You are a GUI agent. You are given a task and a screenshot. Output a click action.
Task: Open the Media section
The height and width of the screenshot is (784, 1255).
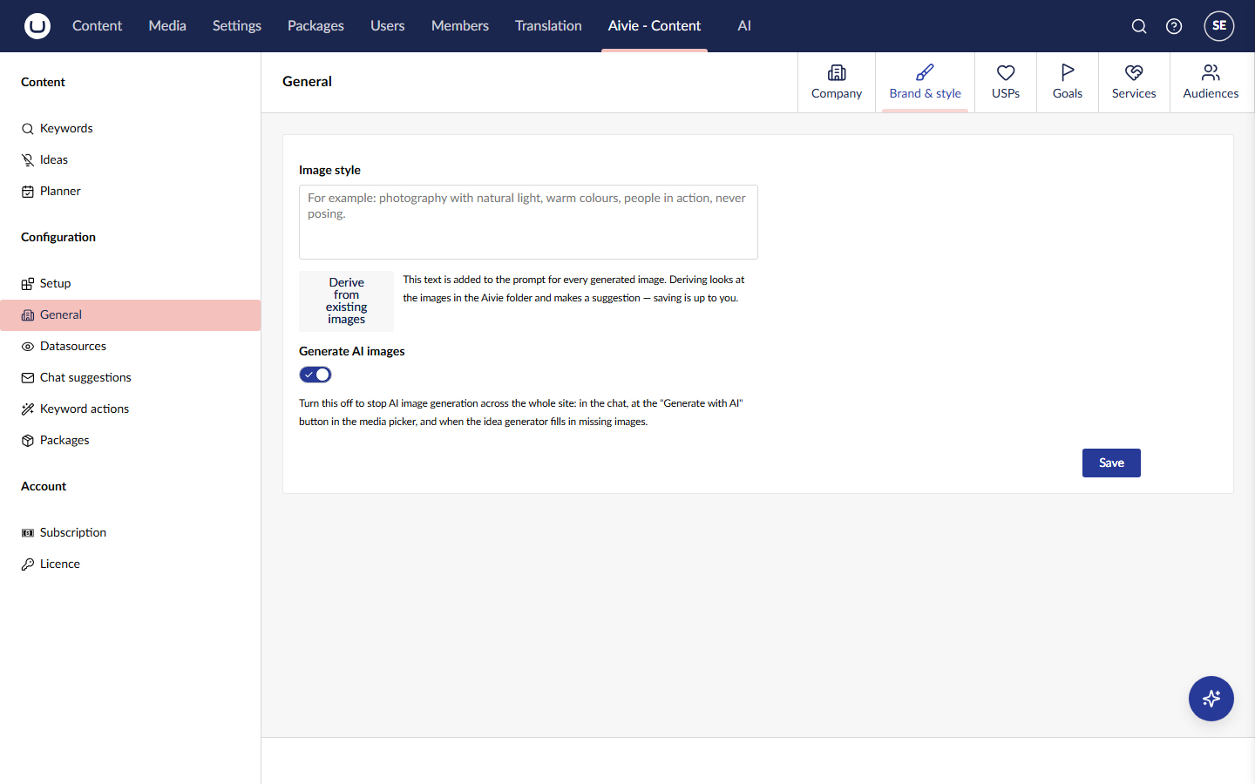167,26
